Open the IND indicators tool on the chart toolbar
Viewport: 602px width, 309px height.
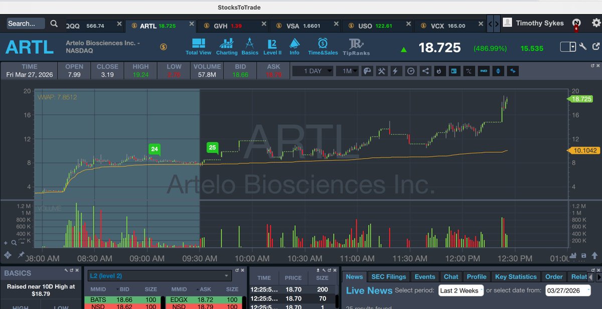[483, 71]
